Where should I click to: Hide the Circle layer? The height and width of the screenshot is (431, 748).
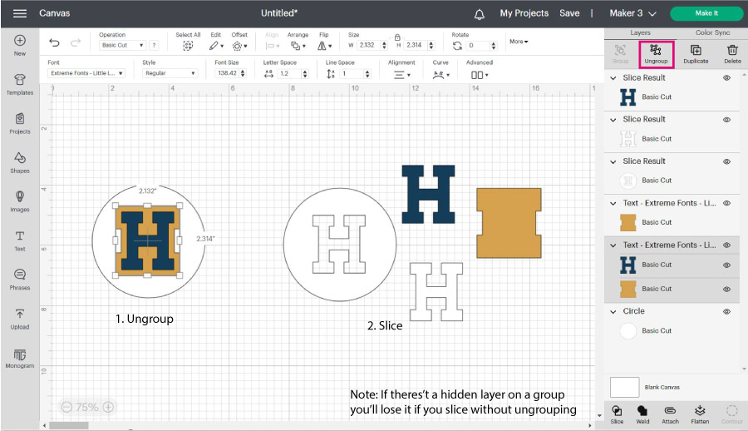(726, 311)
